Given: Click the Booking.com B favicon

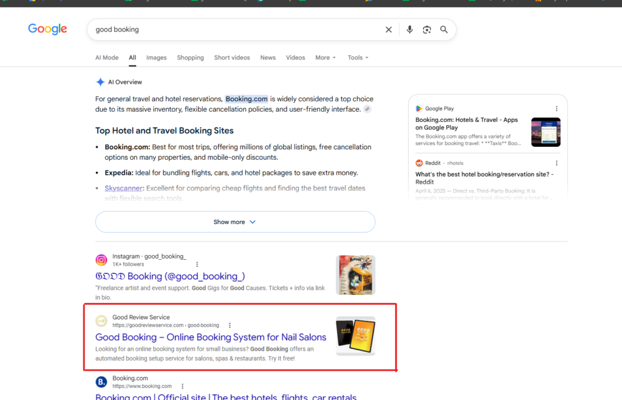Looking at the screenshot, I should [x=101, y=382].
